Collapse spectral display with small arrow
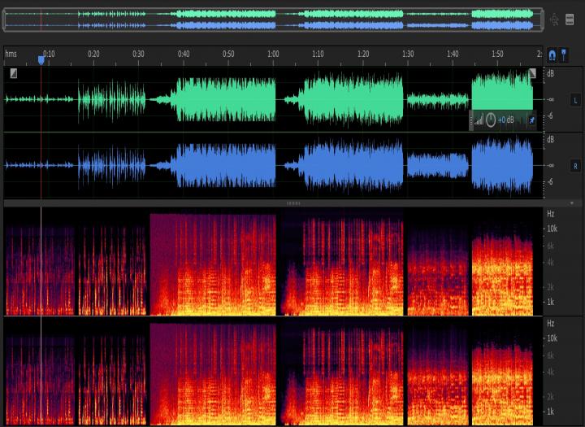585x427 pixels. [x=571, y=203]
